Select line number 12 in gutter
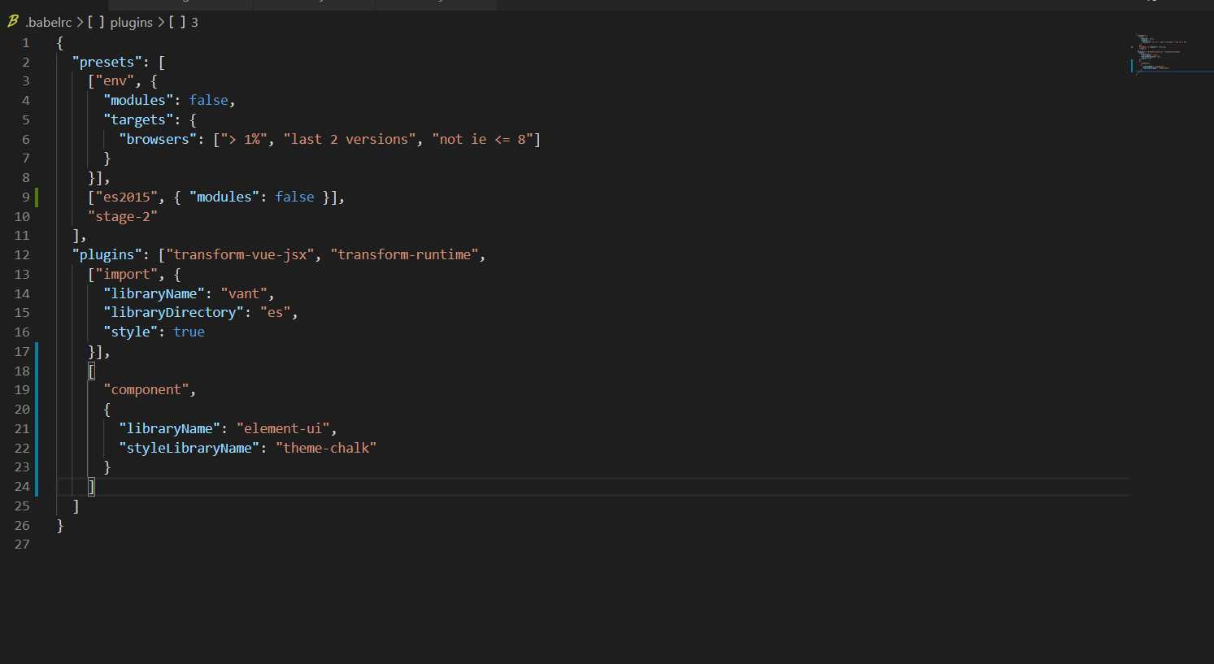1214x664 pixels. click(x=22, y=254)
